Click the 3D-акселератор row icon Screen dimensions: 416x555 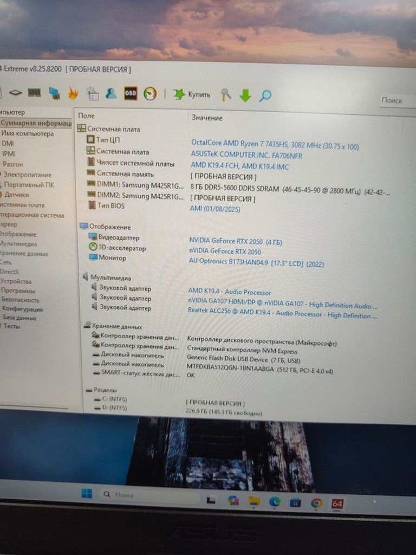(93, 247)
